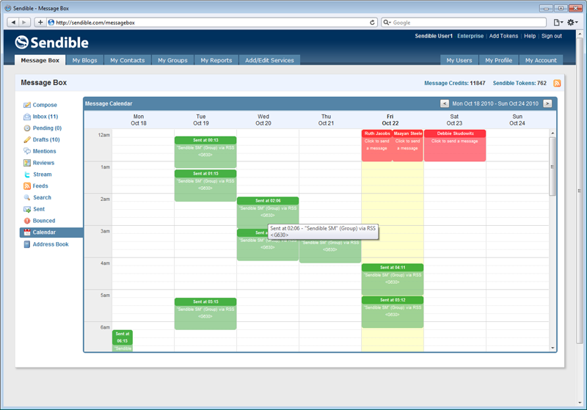Open the My Users tab
Image resolution: width=587 pixels, height=410 pixels.
pos(459,60)
